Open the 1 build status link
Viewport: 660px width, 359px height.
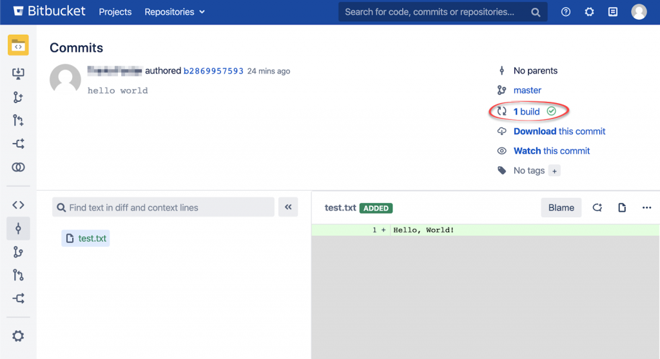(x=527, y=112)
